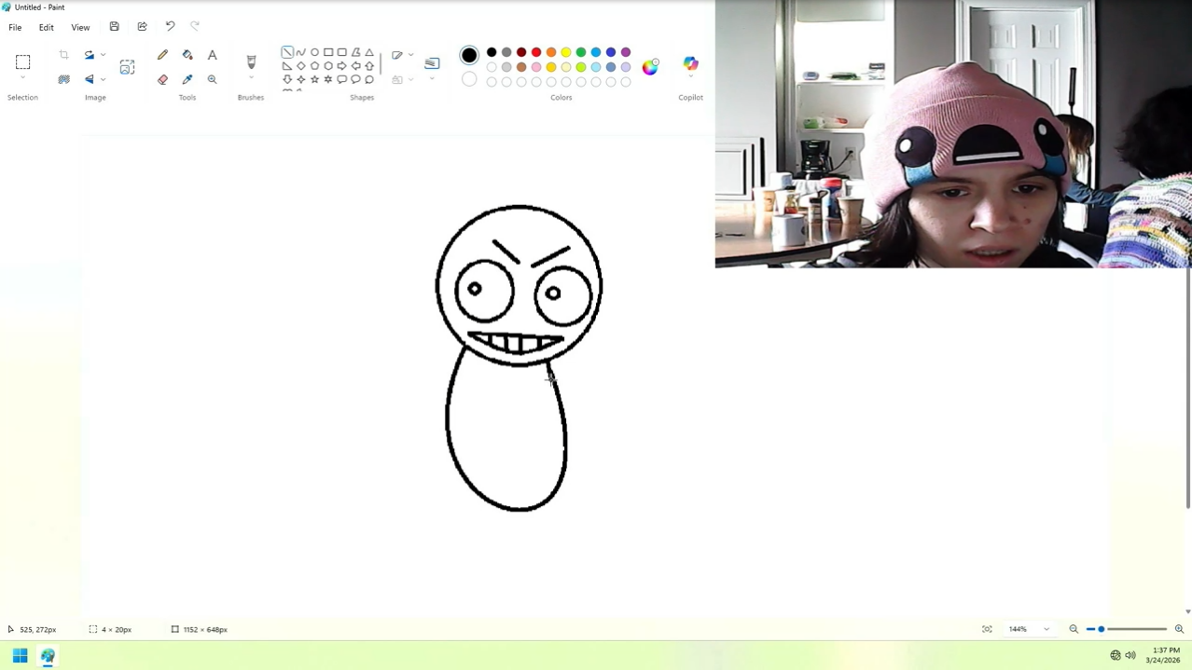This screenshot has width=1192, height=670.
Task: Click the network globe tray icon
Action: pos(1116,656)
